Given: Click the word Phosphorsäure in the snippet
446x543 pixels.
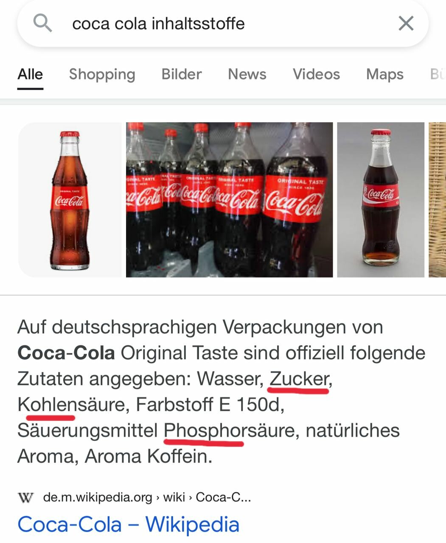Looking at the screenshot, I should click(229, 431).
